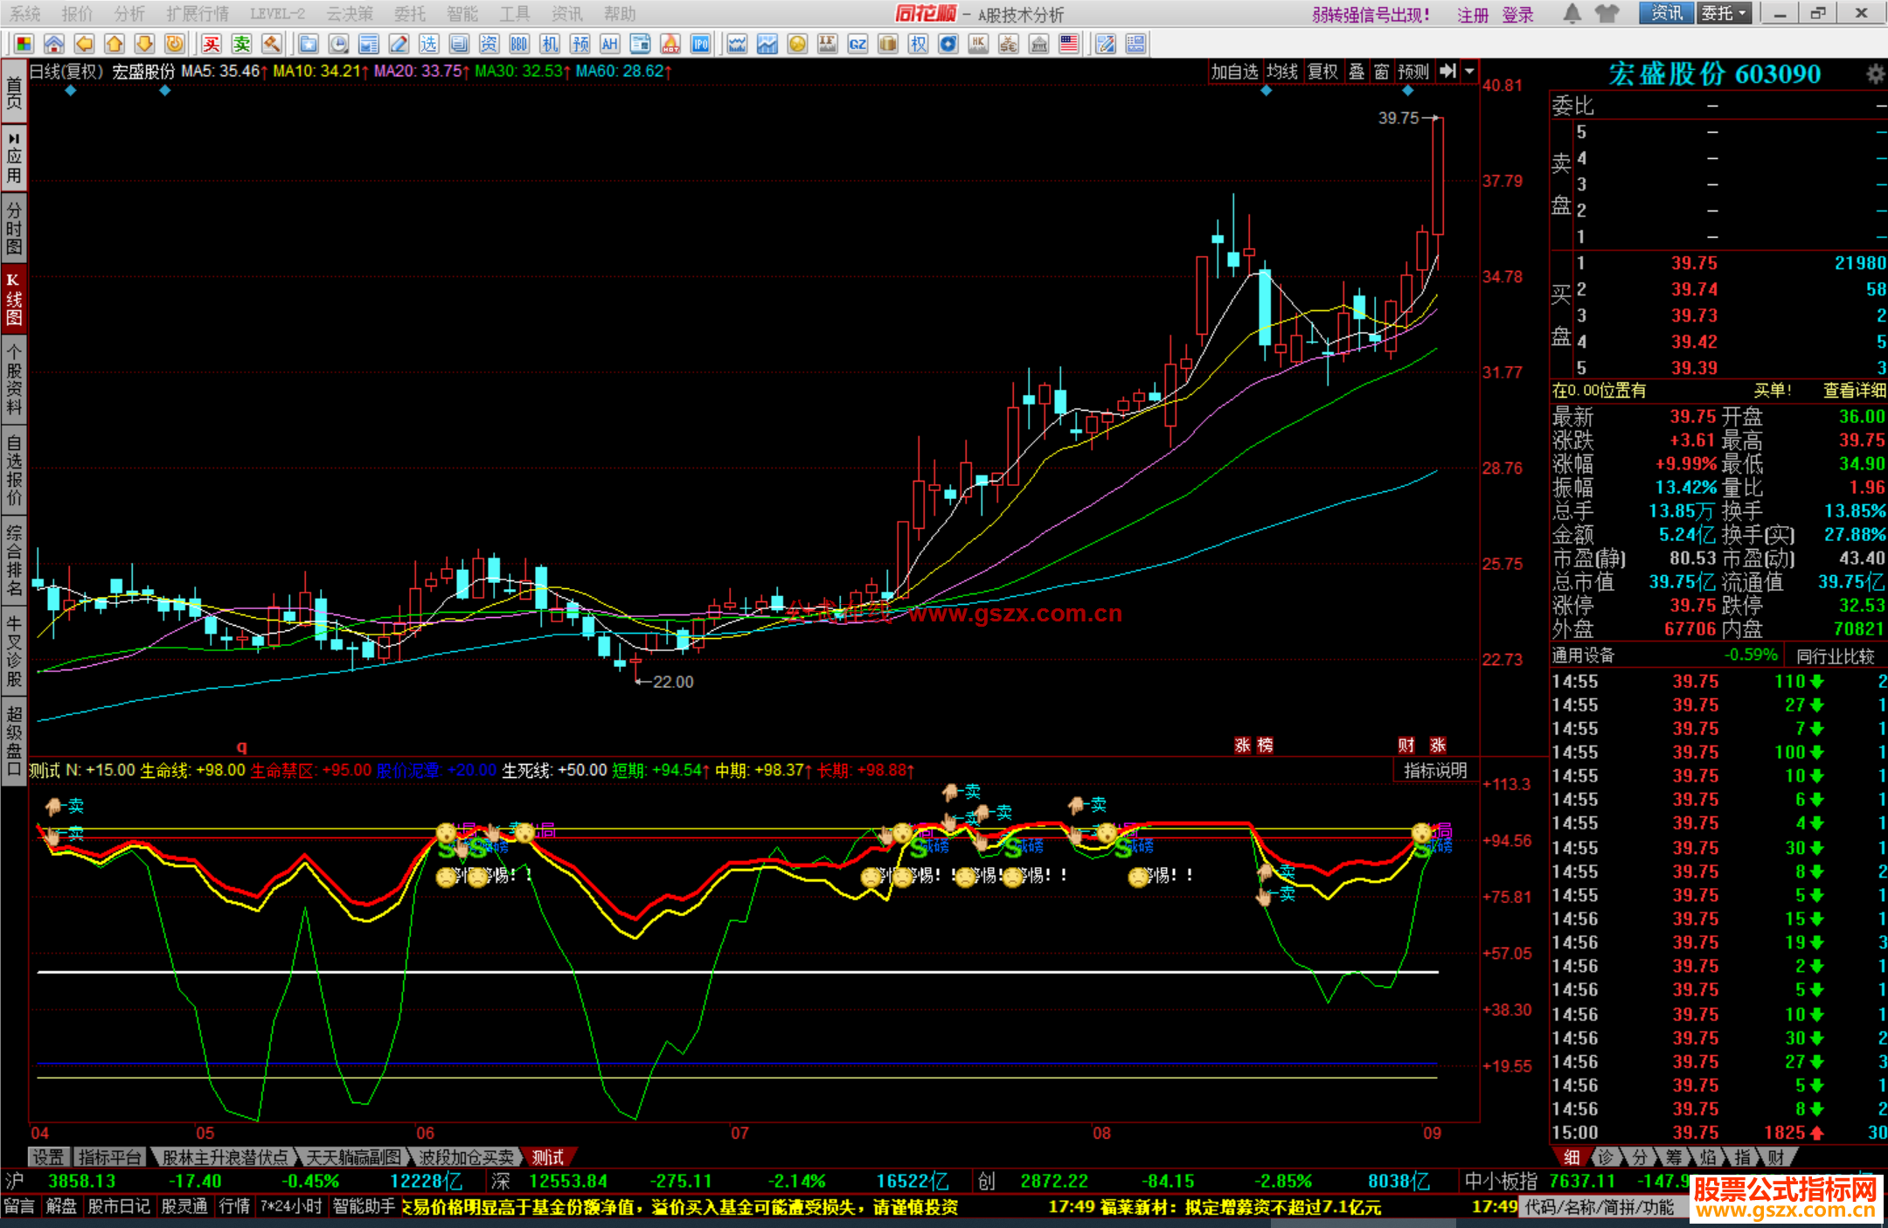Click the bell notification icon in the title bar

(x=1572, y=13)
